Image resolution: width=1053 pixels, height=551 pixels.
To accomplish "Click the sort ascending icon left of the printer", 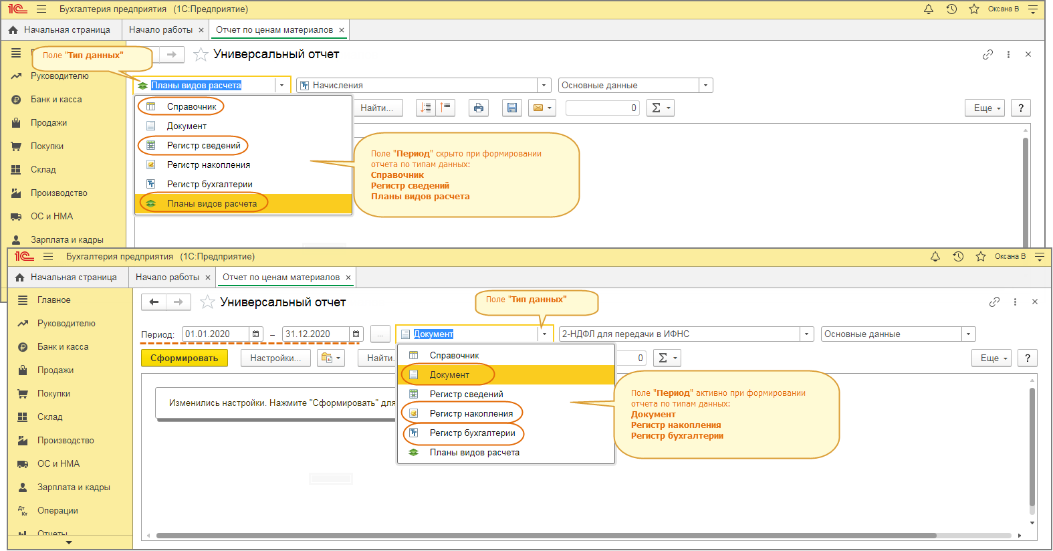I will tap(446, 108).
